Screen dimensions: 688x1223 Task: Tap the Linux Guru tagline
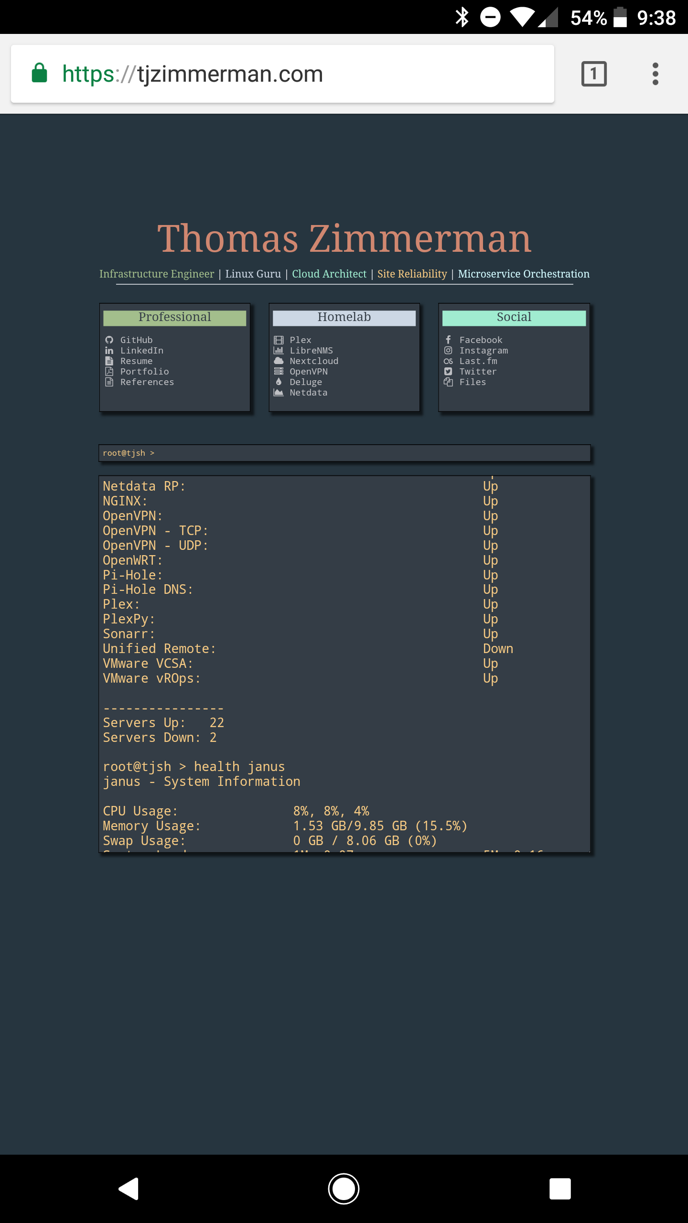(x=253, y=274)
